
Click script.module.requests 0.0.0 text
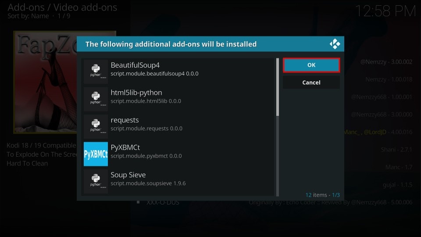click(146, 129)
